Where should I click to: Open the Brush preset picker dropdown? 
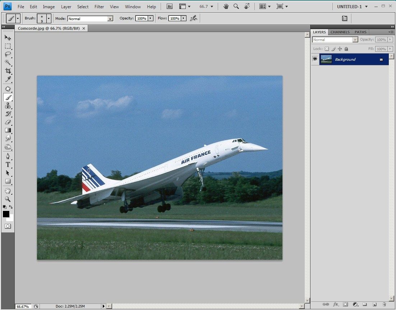coord(49,18)
